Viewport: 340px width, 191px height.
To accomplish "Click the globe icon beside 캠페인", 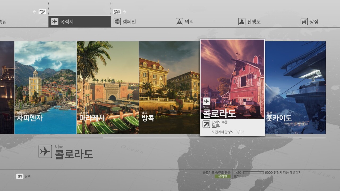I will [117, 21].
